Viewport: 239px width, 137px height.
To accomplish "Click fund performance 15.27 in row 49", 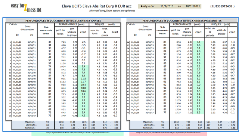I will pos(178,112).
